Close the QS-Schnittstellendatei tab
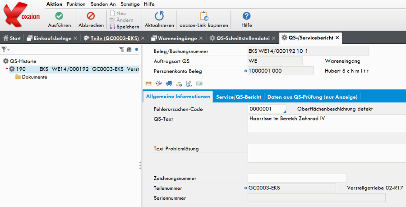This screenshot has height=207, width=406. [x=274, y=38]
